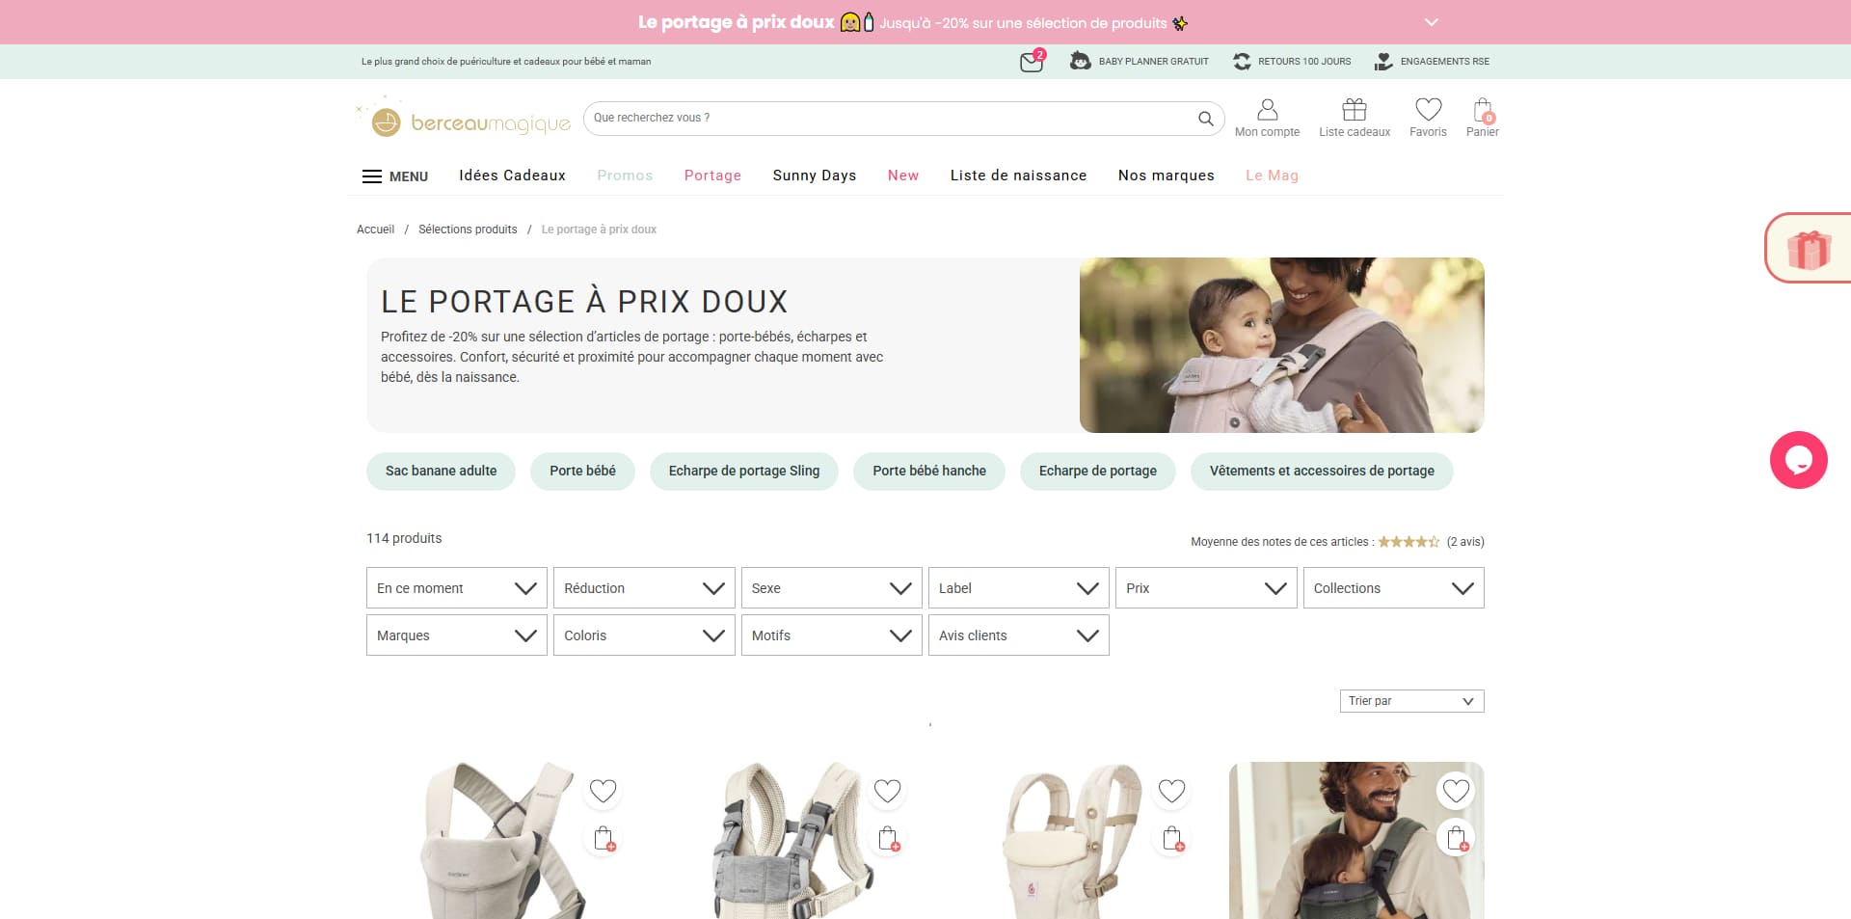Open the Avis clients filter dropdown
The height and width of the screenshot is (919, 1851).
tap(1019, 635)
